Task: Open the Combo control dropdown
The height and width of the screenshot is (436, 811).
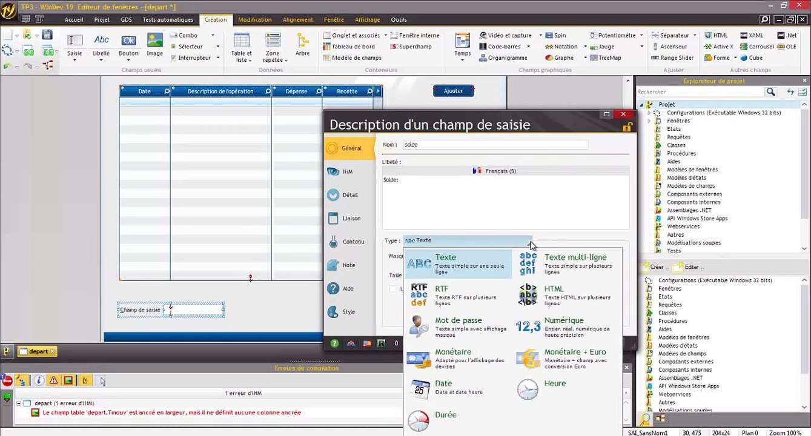Action: tap(213, 36)
